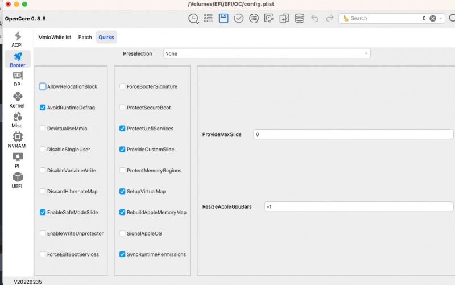The width and height of the screenshot is (455, 285).
Task: Save the config with floppy disk icon
Action: click(224, 18)
